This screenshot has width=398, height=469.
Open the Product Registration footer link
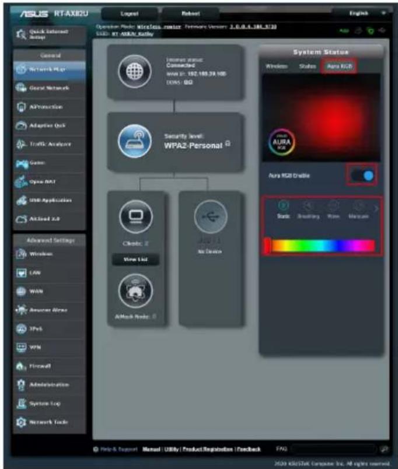coord(208,449)
